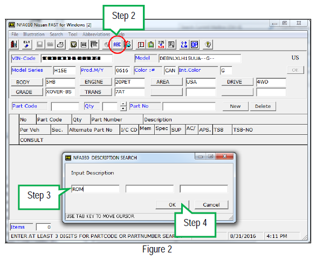316x260 pixels.
Task: Click OK in Description Search dialog
Action: (172, 205)
